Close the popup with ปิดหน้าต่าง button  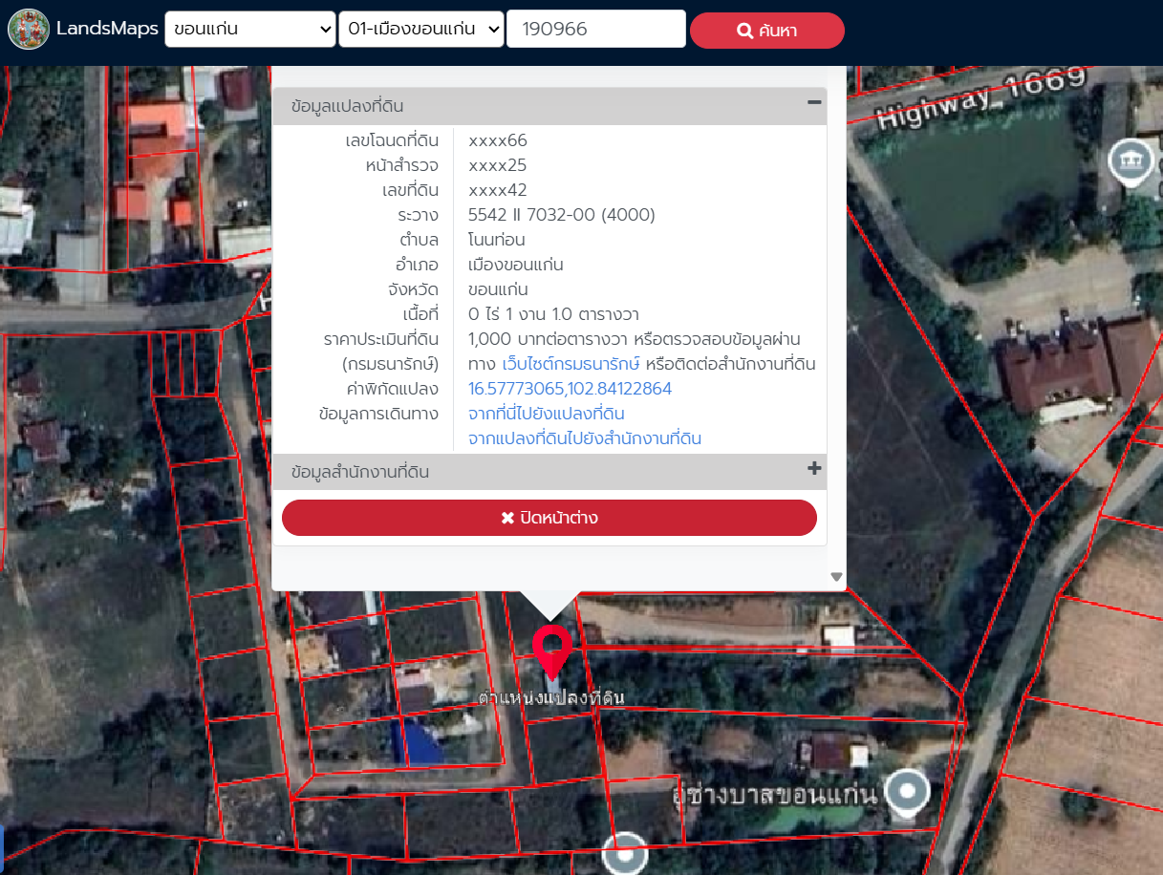pos(549,518)
